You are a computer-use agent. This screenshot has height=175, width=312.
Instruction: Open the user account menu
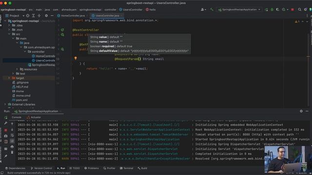[203, 10]
